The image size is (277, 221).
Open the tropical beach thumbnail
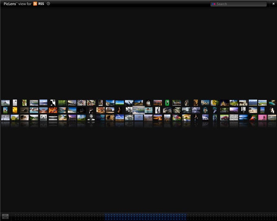[x=72, y=110]
